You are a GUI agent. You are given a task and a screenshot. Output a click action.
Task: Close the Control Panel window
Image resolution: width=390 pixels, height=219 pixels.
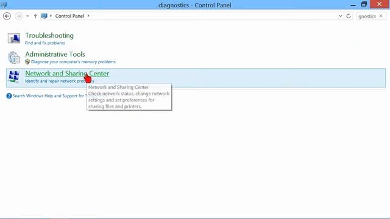tap(379, 4)
